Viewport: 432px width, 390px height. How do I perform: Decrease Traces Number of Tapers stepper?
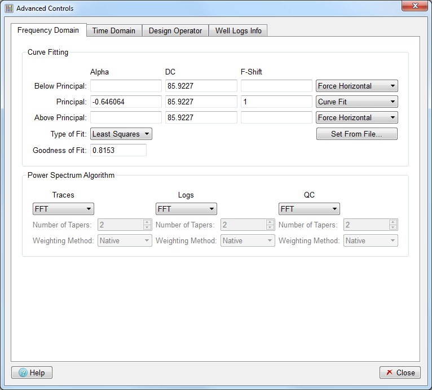click(x=147, y=227)
